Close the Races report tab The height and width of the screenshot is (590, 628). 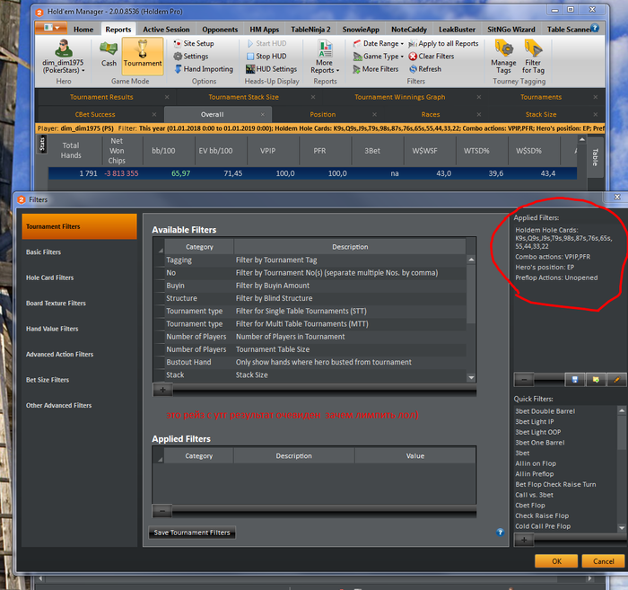[478, 114]
